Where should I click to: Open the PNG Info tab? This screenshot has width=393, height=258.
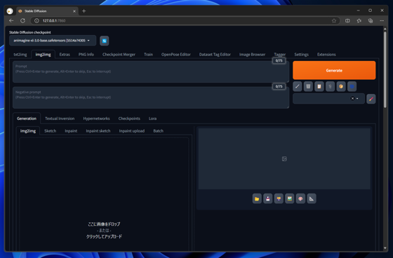click(x=86, y=55)
